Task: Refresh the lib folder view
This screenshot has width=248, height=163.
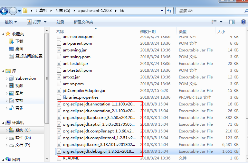Action: pyautogui.click(x=169, y=11)
